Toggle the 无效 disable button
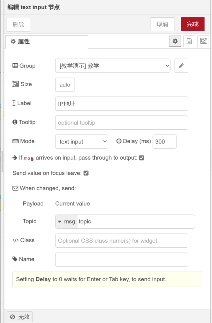212x323 pixels. pyautogui.click(x=20, y=317)
